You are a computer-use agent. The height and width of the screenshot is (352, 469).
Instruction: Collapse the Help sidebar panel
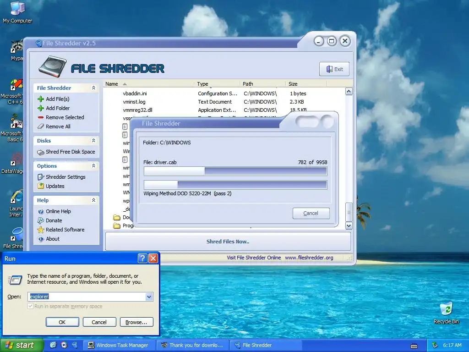point(93,200)
